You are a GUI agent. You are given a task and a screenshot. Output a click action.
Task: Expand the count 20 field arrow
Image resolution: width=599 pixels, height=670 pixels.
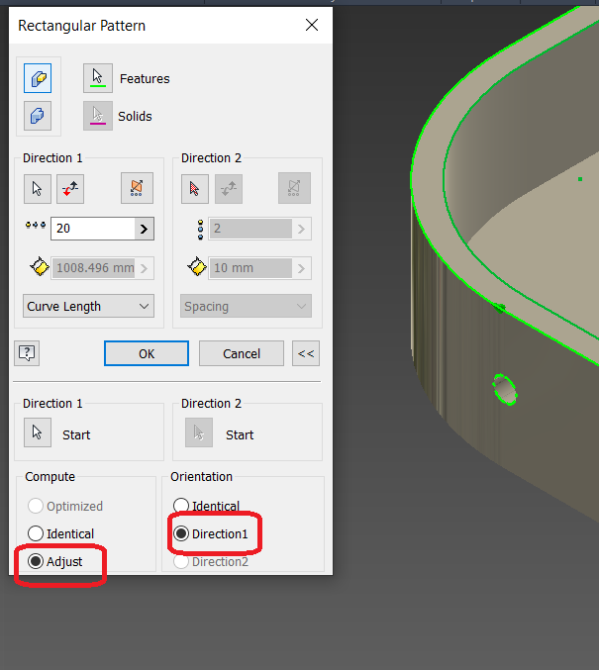pos(145,229)
